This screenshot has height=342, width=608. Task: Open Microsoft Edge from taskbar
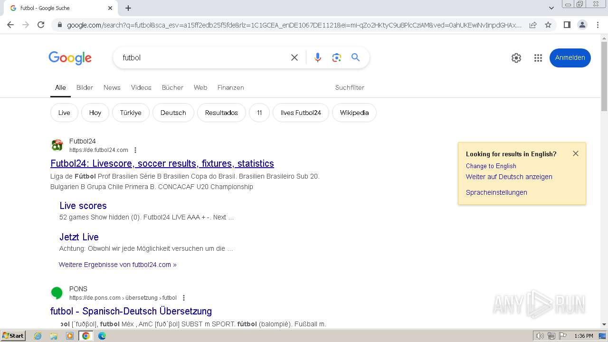click(x=102, y=336)
